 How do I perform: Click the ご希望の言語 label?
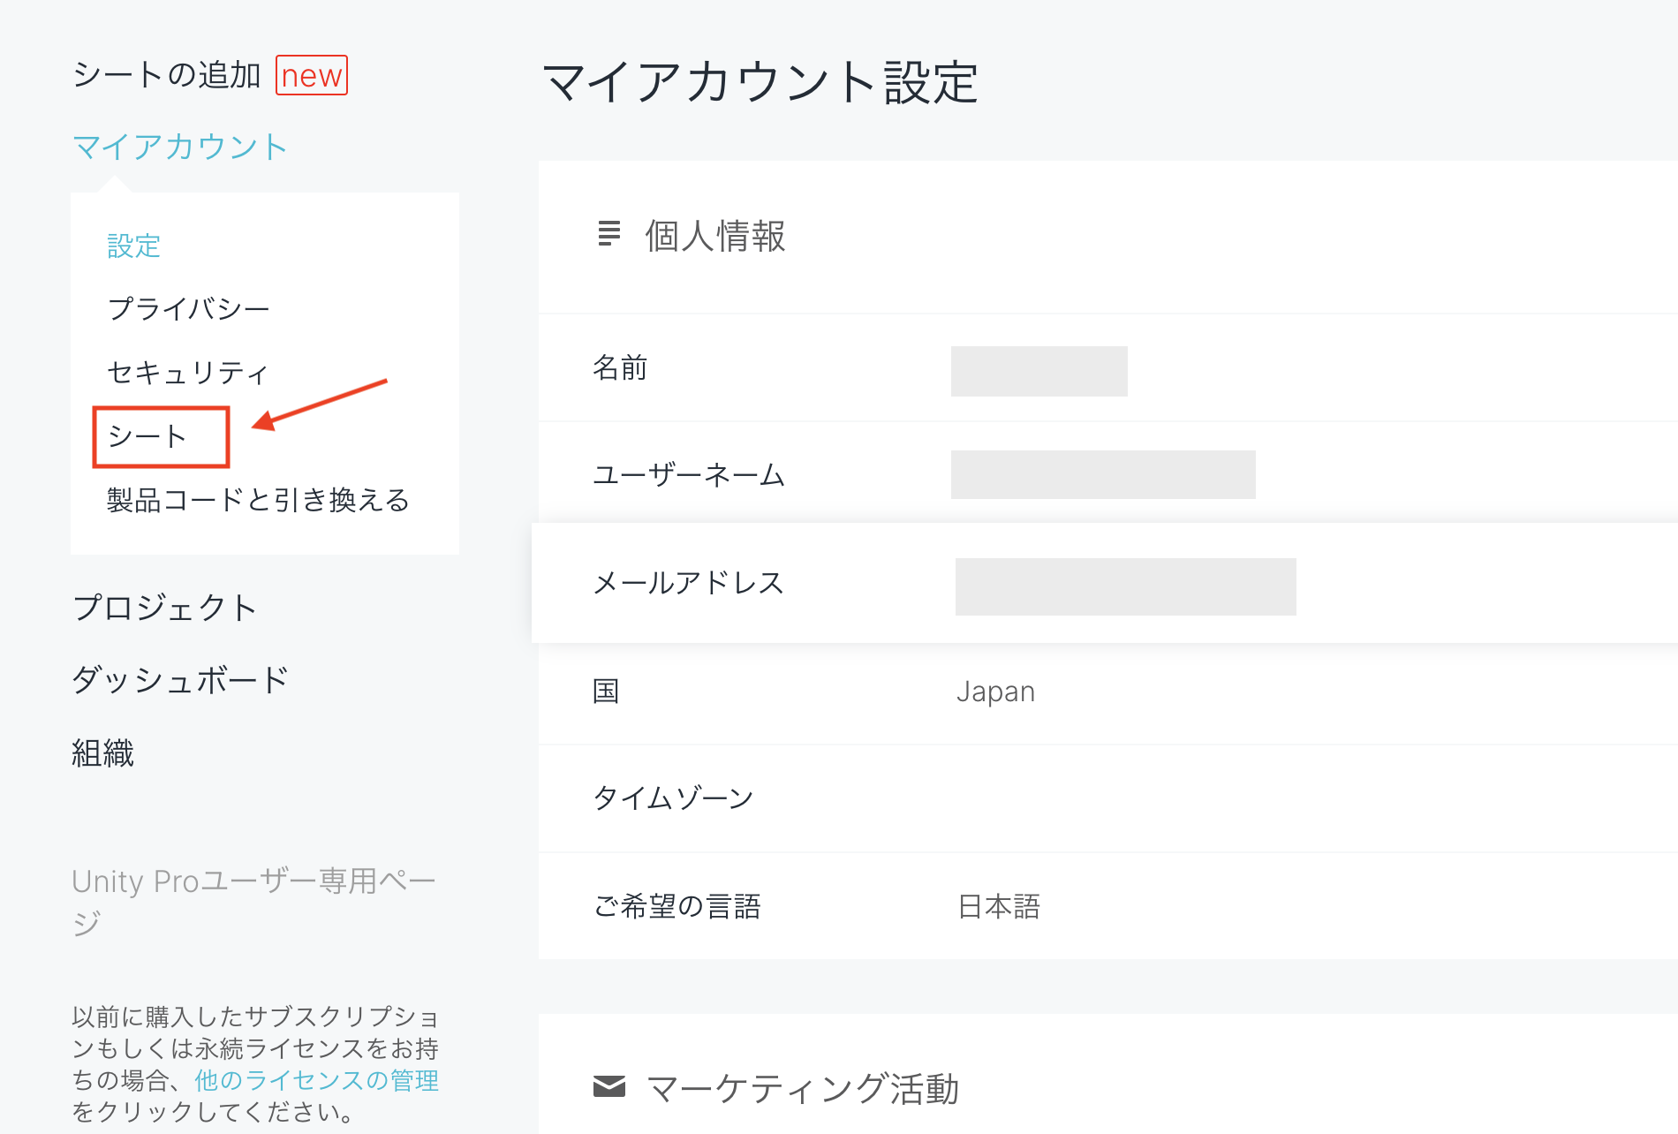tap(677, 906)
